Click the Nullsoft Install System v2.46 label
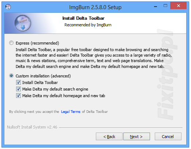 click(x=32, y=127)
